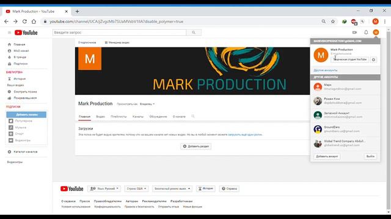Bookmark this page with the star icon

point(333,22)
